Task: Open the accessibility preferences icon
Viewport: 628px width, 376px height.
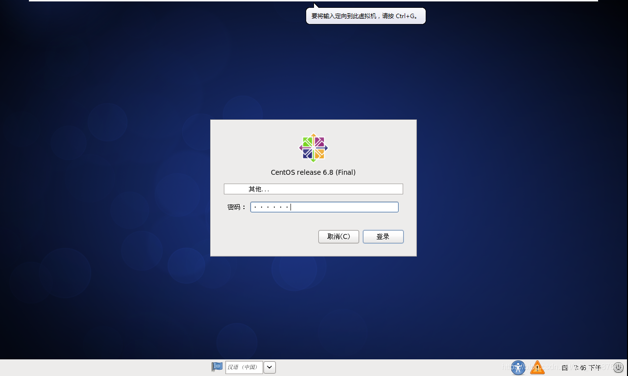Action: [518, 367]
